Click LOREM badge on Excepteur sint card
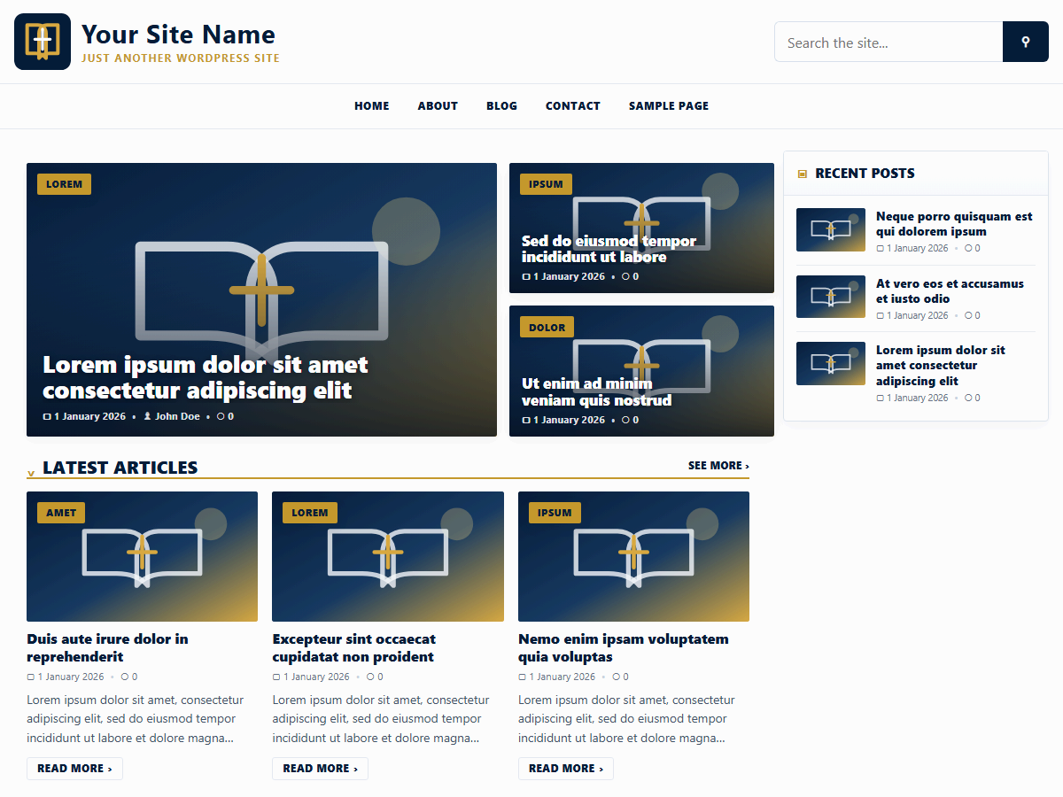Viewport: 1063px width, 797px height. pos(310,513)
